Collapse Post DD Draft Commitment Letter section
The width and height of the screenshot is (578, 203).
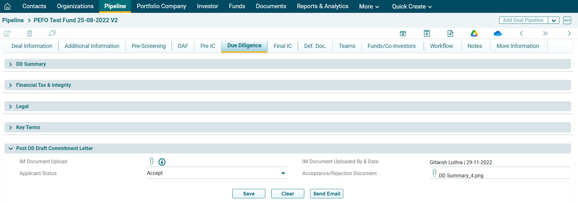click(x=11, y=148)
